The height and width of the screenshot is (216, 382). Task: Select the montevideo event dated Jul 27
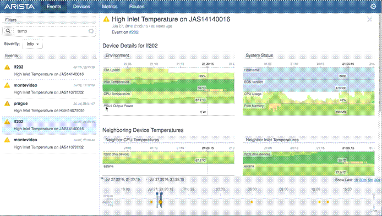[50, 143]
